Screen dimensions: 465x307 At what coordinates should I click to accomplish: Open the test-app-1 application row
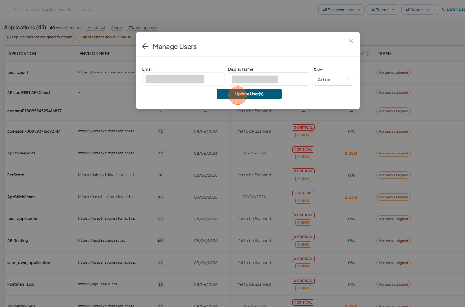(18, 73)
